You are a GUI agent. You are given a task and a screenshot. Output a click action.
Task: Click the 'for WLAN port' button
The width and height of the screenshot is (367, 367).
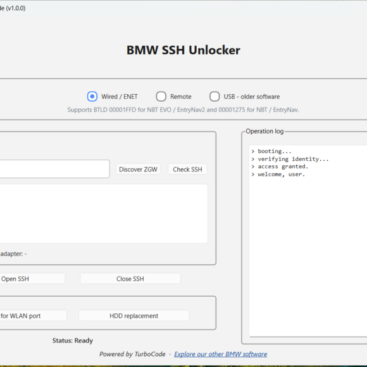point(33,316)
